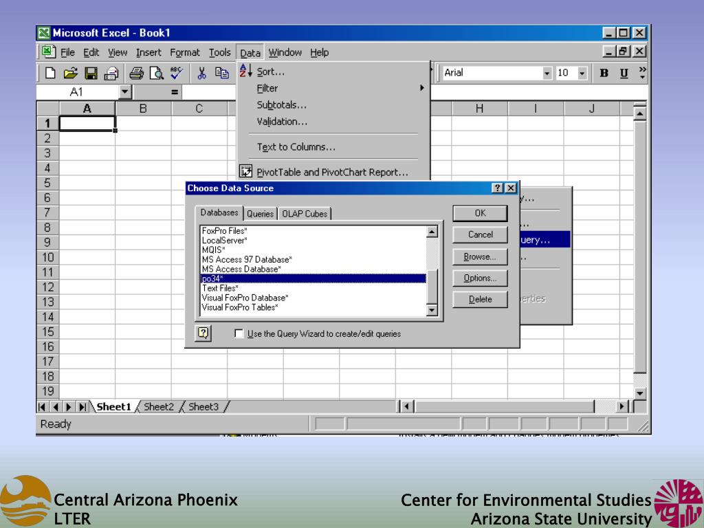The image size is (704, 528).
Task: Select FoxPro Files* in the database list
Action: (313, 231)
